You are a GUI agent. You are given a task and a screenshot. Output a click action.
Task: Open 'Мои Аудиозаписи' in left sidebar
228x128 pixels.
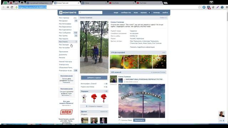65,30
